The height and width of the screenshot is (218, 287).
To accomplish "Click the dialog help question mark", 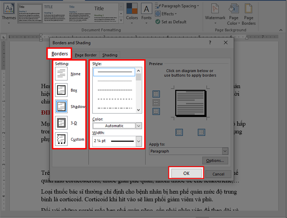I will pyautogui.click(x=210, y=42).
